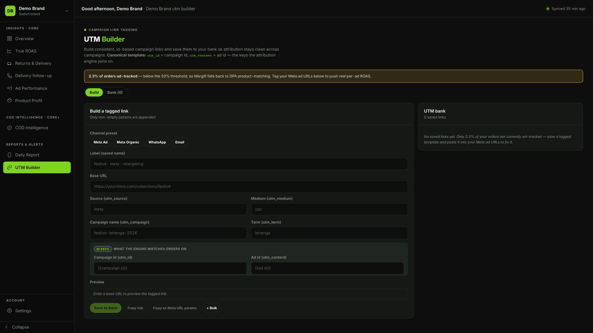Click the UTM Builder link icon
This screenshot has height=333, width=593.
(10, 167)
